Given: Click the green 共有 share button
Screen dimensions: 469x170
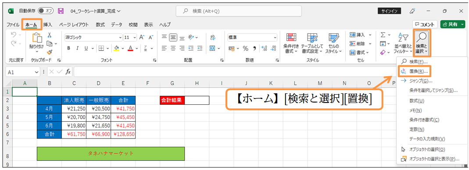Looking at the screenshot, I should click(x=453, y=24).
